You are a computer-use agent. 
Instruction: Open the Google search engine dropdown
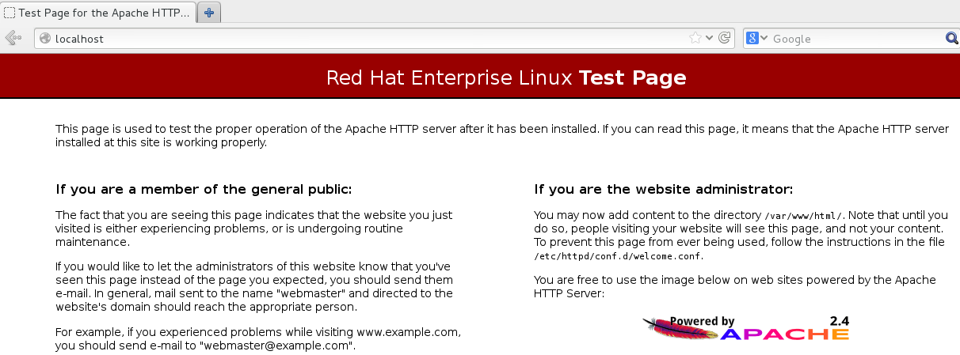coord(756,38)
